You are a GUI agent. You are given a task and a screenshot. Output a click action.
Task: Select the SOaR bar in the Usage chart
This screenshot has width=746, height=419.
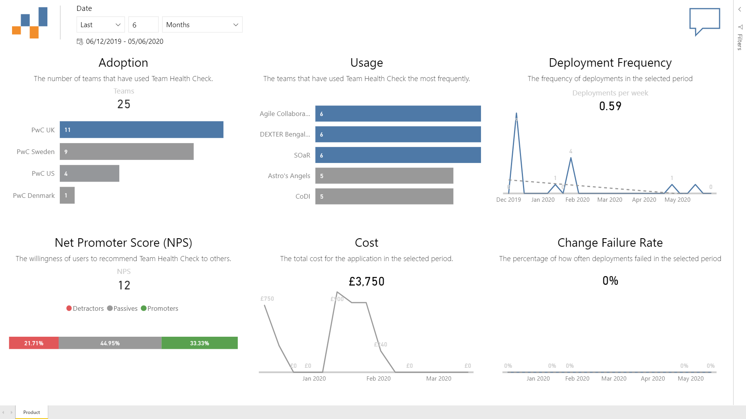click(398, 155)
